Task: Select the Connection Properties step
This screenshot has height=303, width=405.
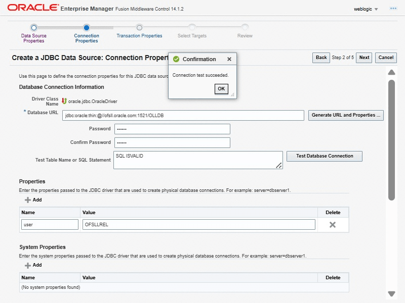Action: (87, 28)
